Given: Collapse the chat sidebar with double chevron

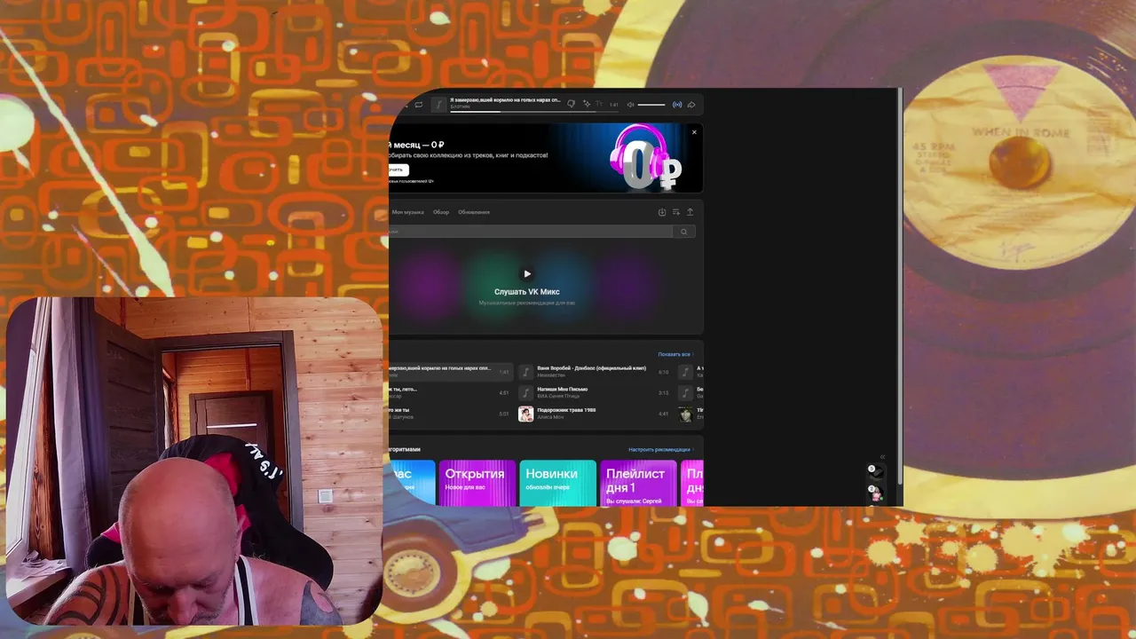Looking at the screenshot, I should pos(882,457).
